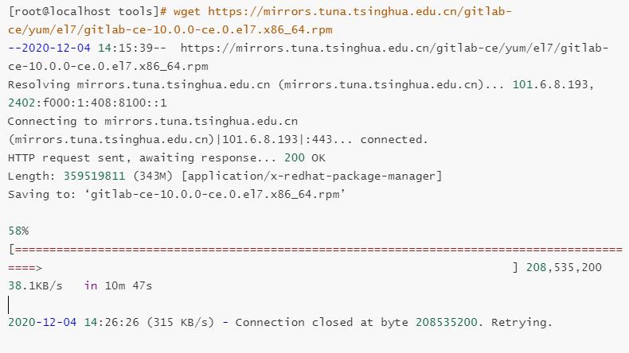The width and height of the screenshot is (629, 353).
Task: Click the "connected." status text
Action: coord(393,139)
